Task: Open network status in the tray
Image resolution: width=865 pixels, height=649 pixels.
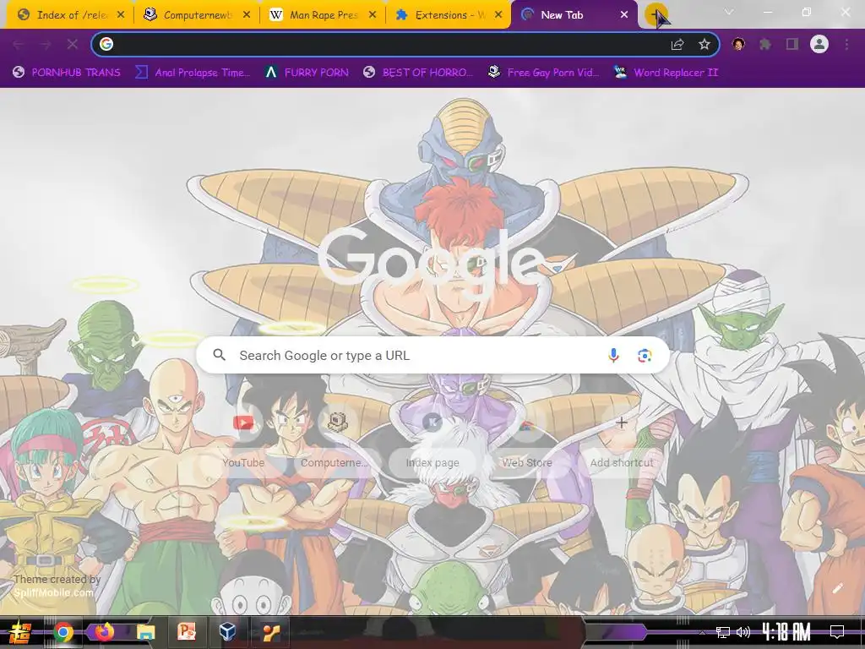Action: coord(723,632)
